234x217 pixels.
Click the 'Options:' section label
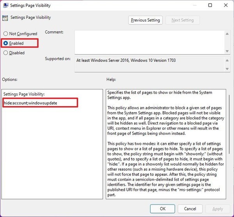click(10, 80)
